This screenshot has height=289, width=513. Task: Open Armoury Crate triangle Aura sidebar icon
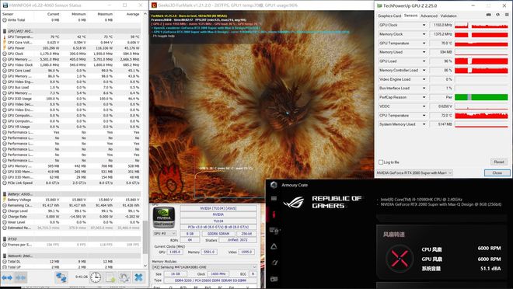tap(274, 246)
